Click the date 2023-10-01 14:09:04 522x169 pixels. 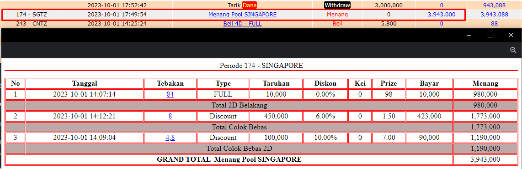[85, 138]
